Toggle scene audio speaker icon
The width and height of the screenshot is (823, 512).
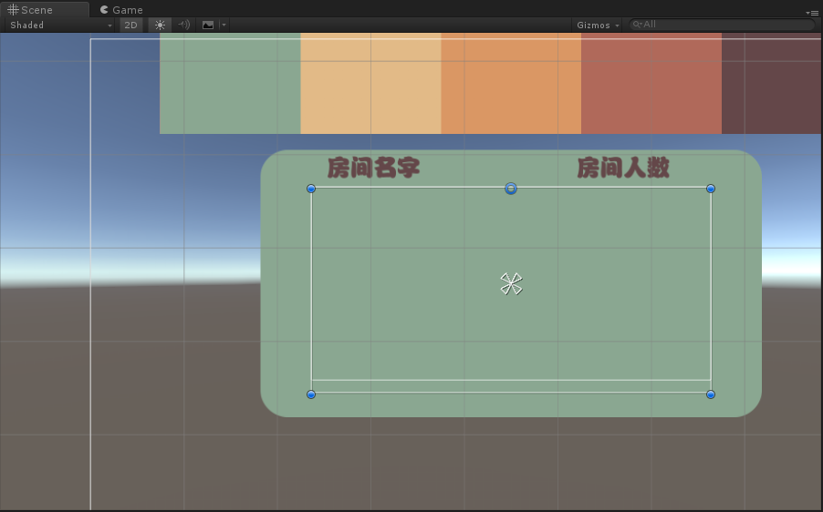pos(183,25)
